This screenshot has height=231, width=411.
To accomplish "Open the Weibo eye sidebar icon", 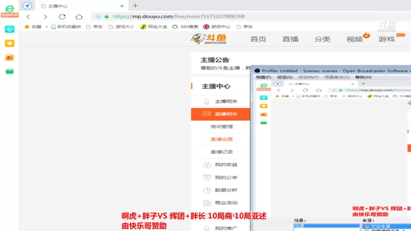I will [x=9, y=57].
